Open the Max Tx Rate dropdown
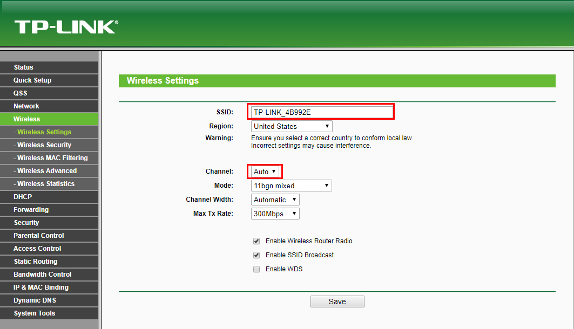This screenshot has width=574, height=329. click(x=275, y=214)
